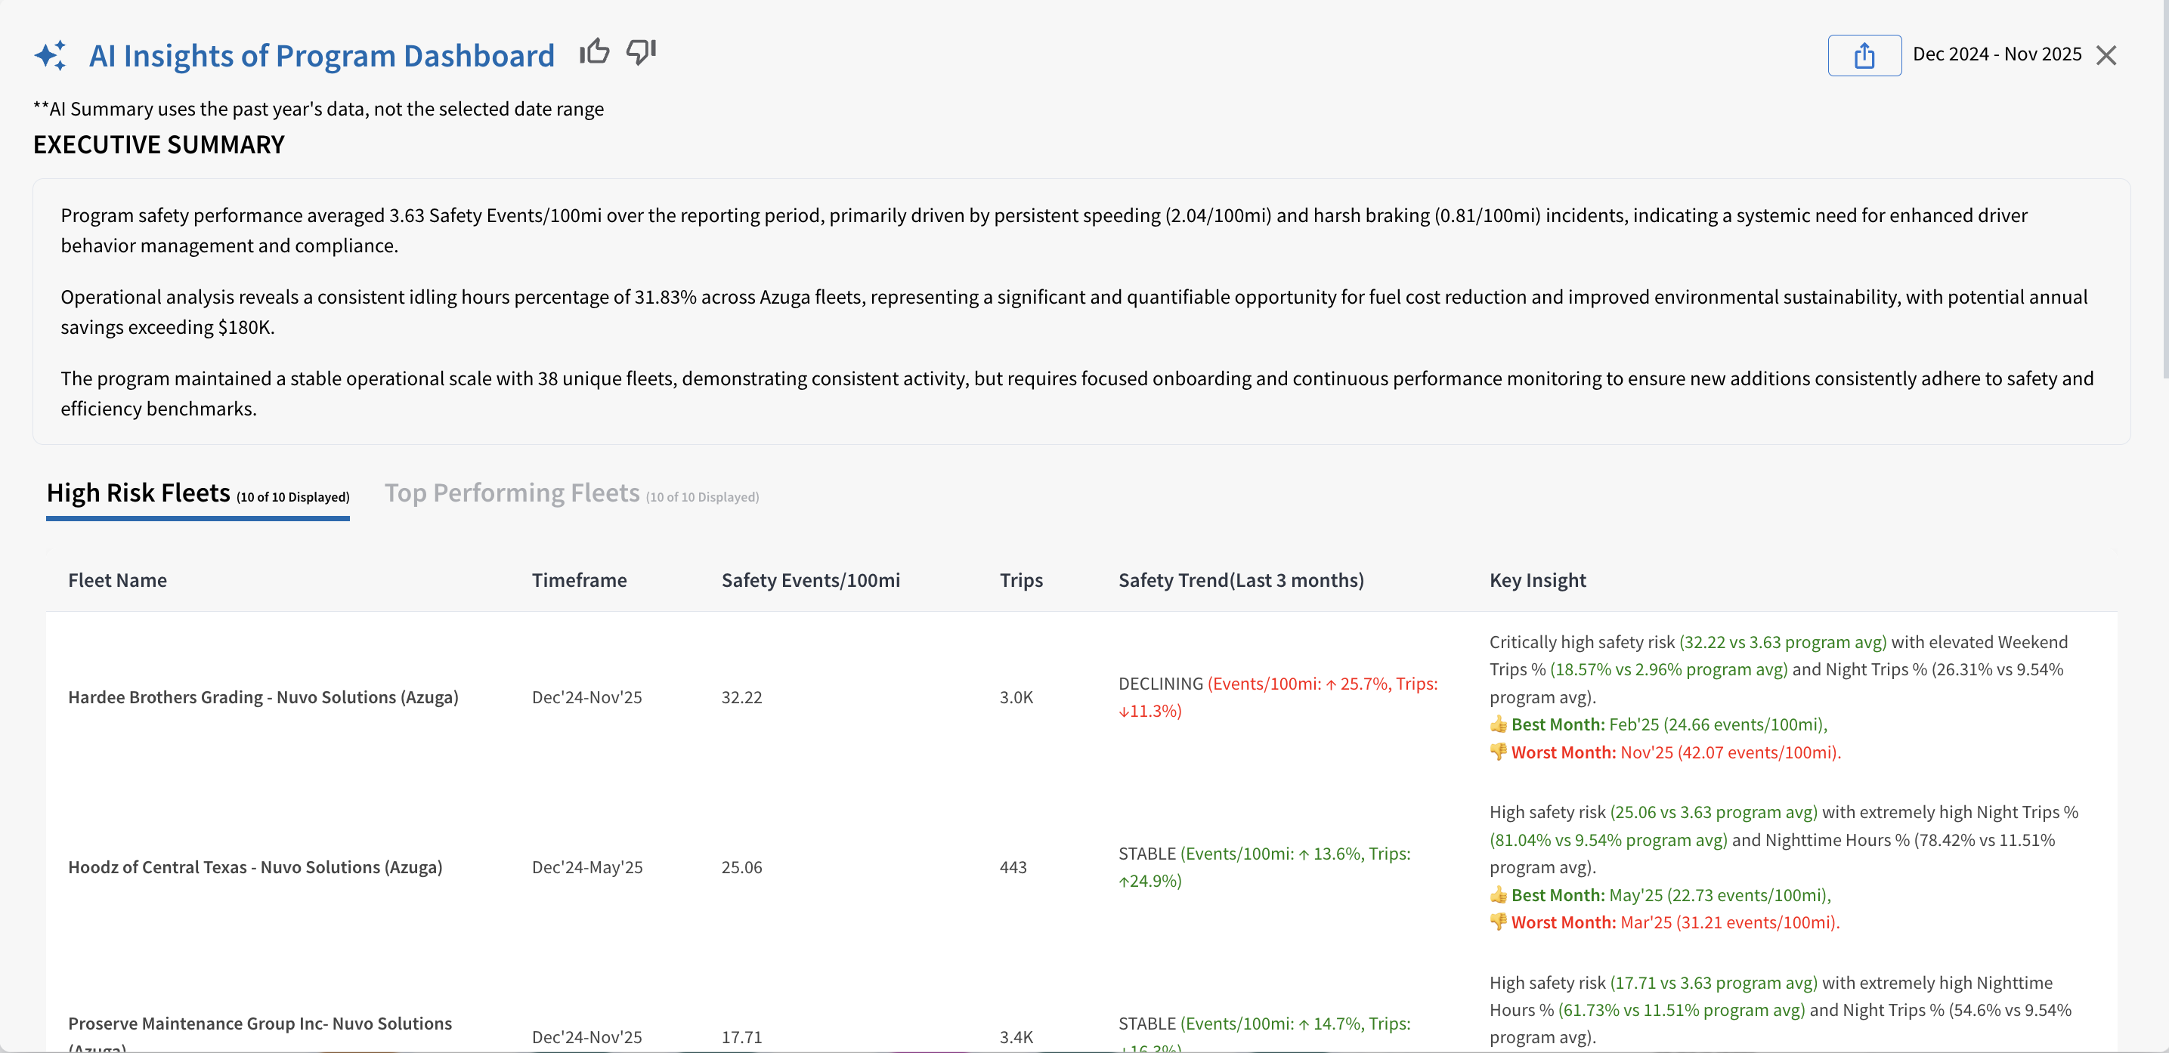The height and width of the screenshot is (1053, 2169).
Task: Click the thumbs up feedback icon
Action: pos(593,52)
